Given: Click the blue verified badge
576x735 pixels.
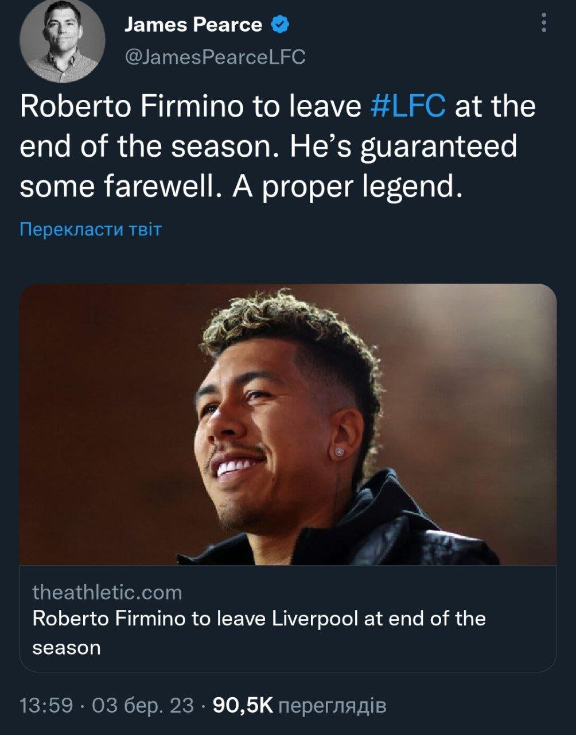Looking at the screenshot, I should point(279,25).
